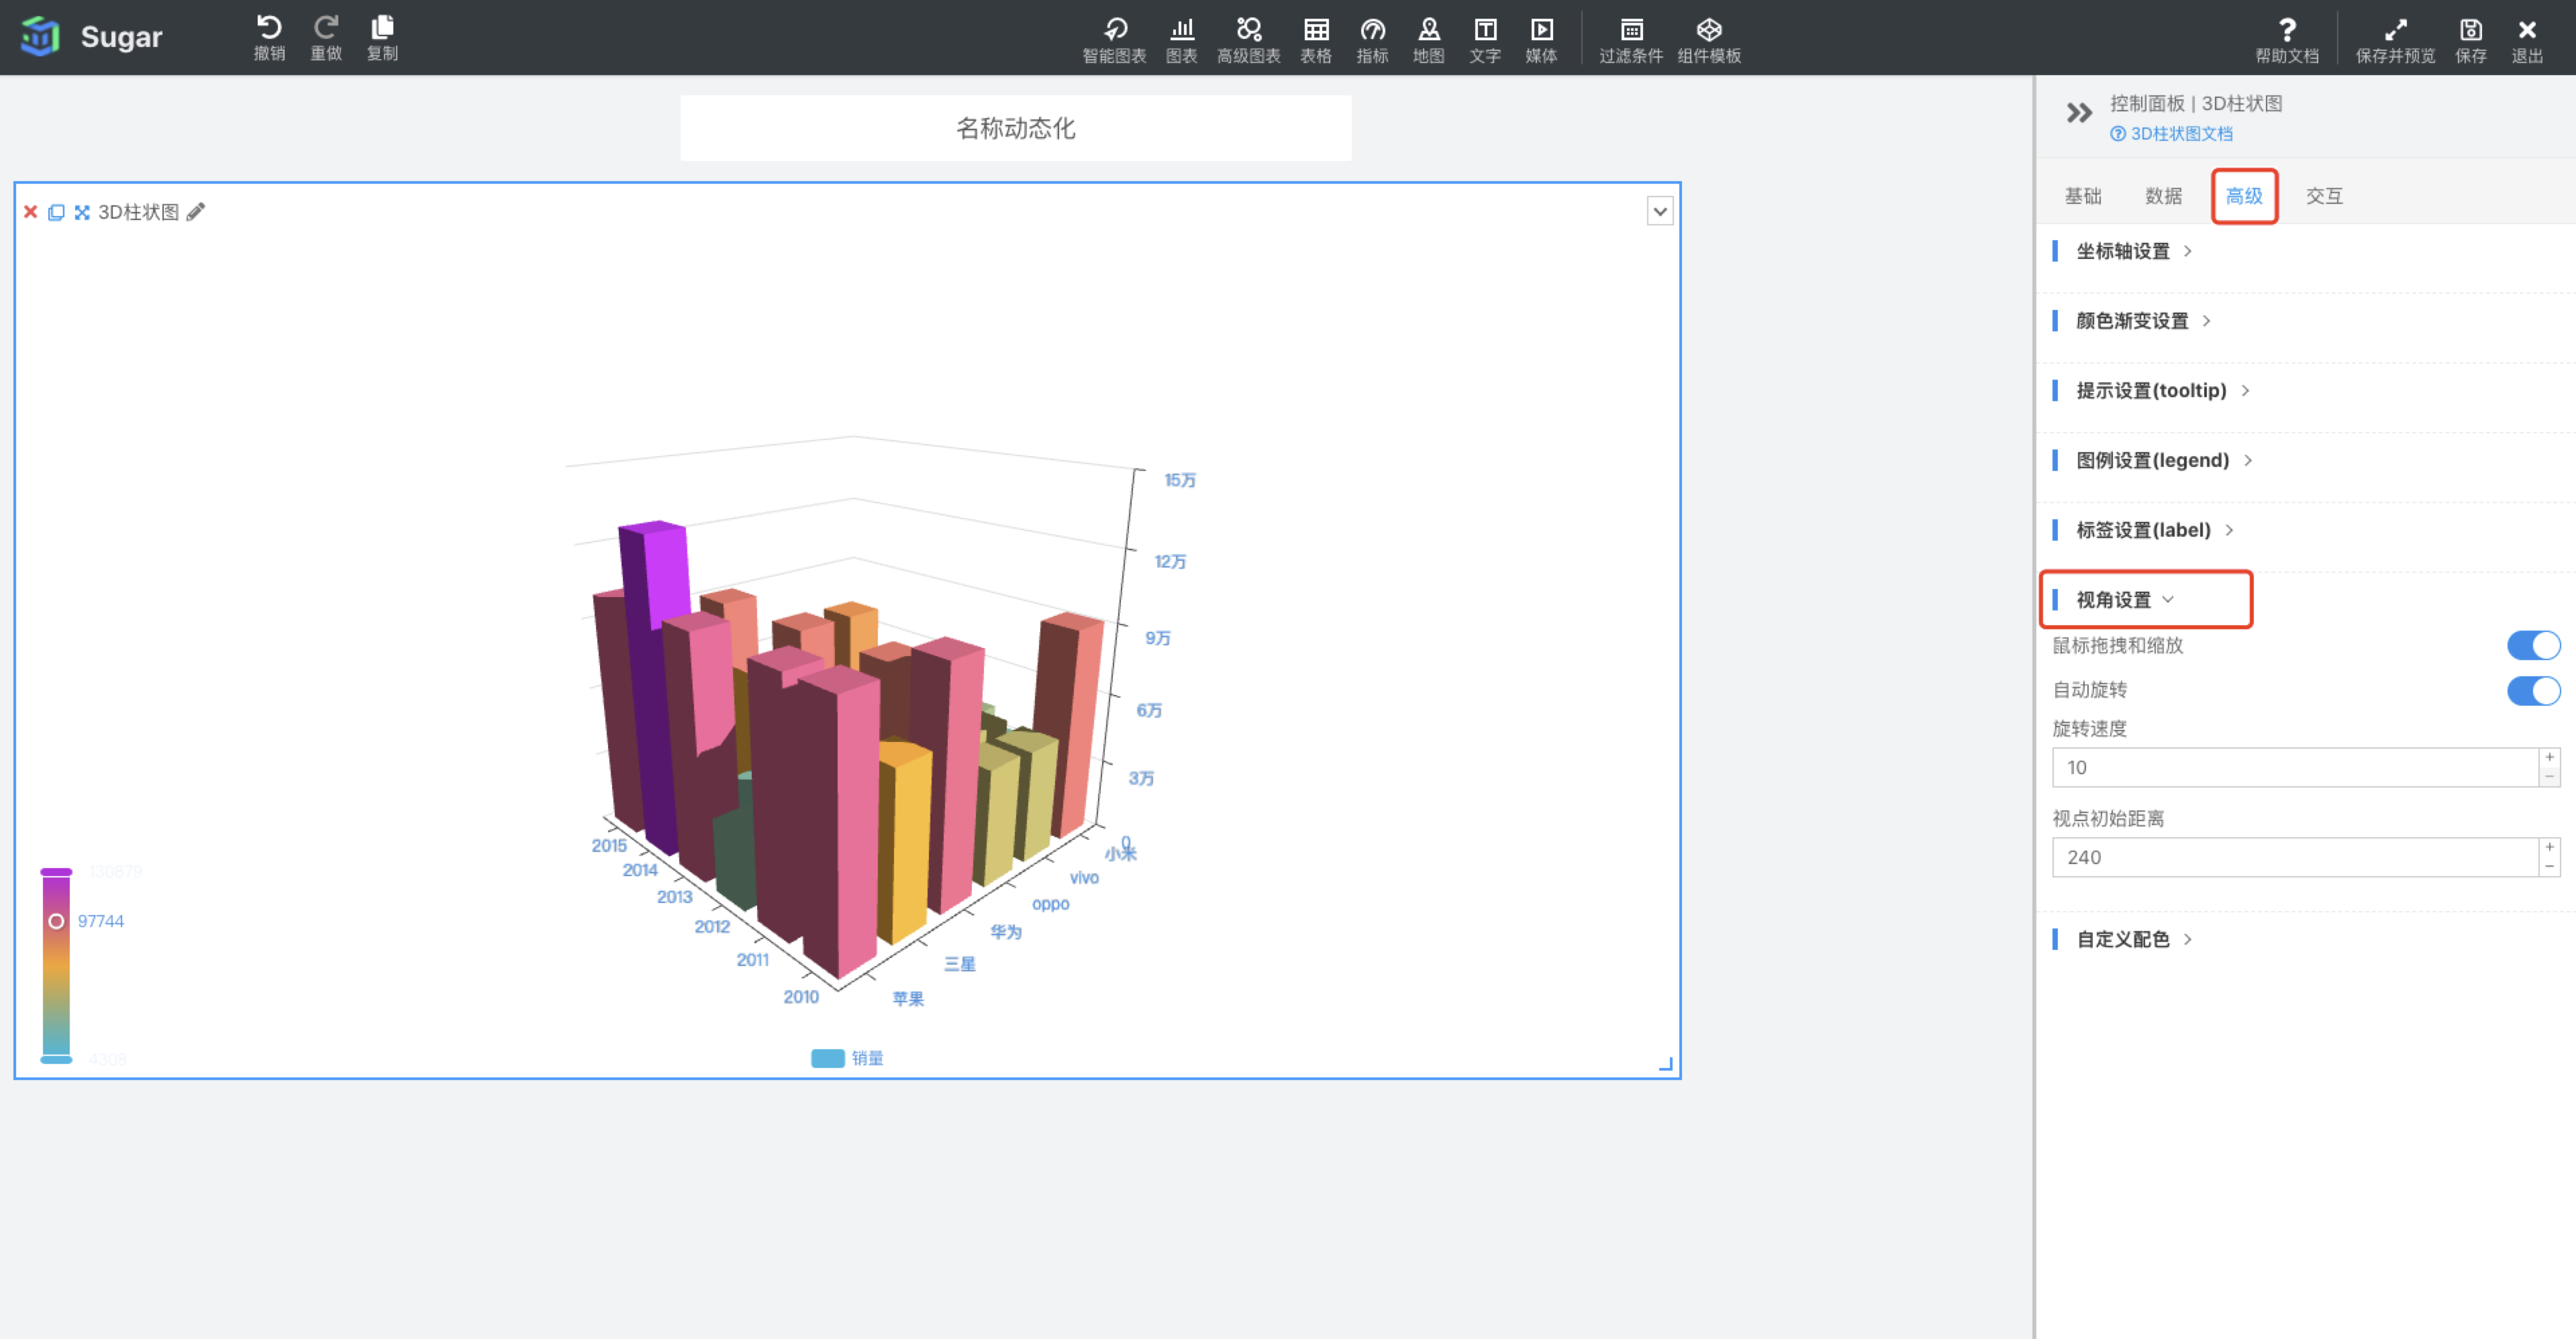2576x1339 pixels.
Task: Click the 苹果 axis label
Action: [x=908, y=998]
